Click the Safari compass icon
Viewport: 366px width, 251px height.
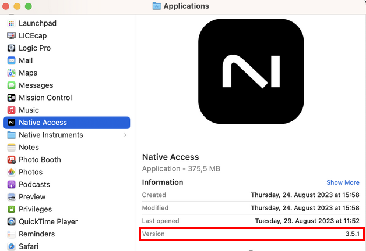(x=11, y=246)
